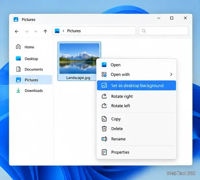200x180 pixels.
Task: Click the Rotate right icon
Action: click(x=104, y=96)
